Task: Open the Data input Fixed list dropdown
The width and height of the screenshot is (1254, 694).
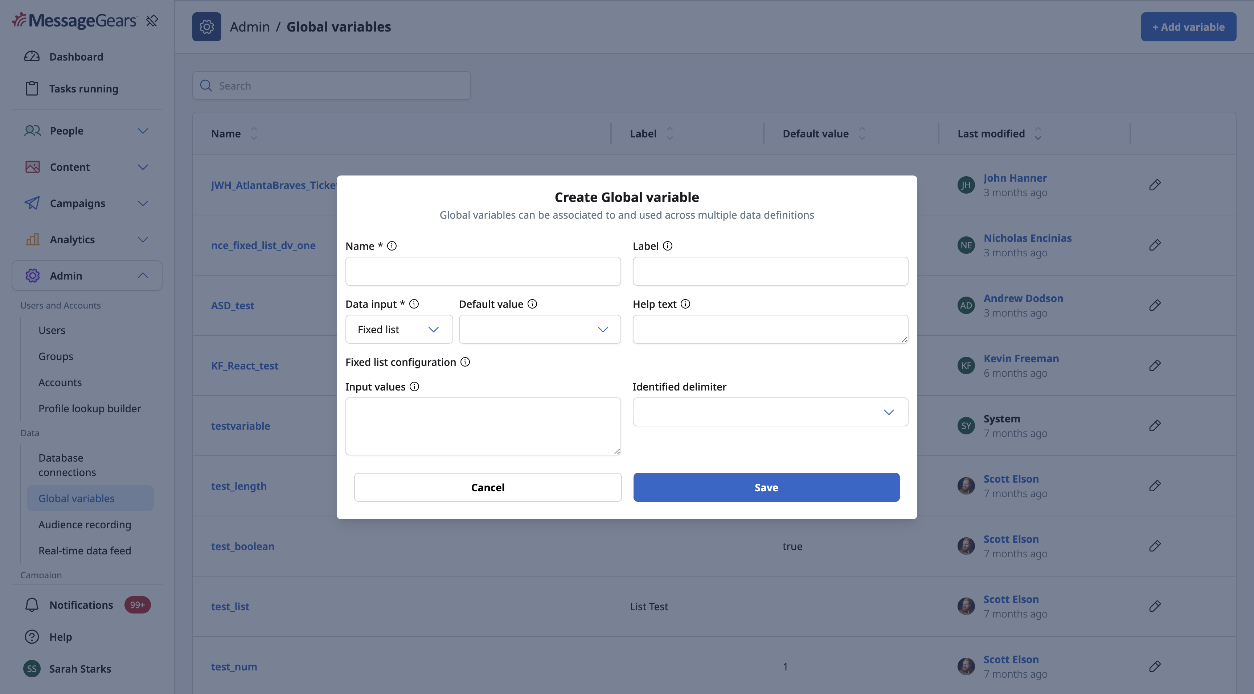Action: pyautogui.click(x=399, y=329)
